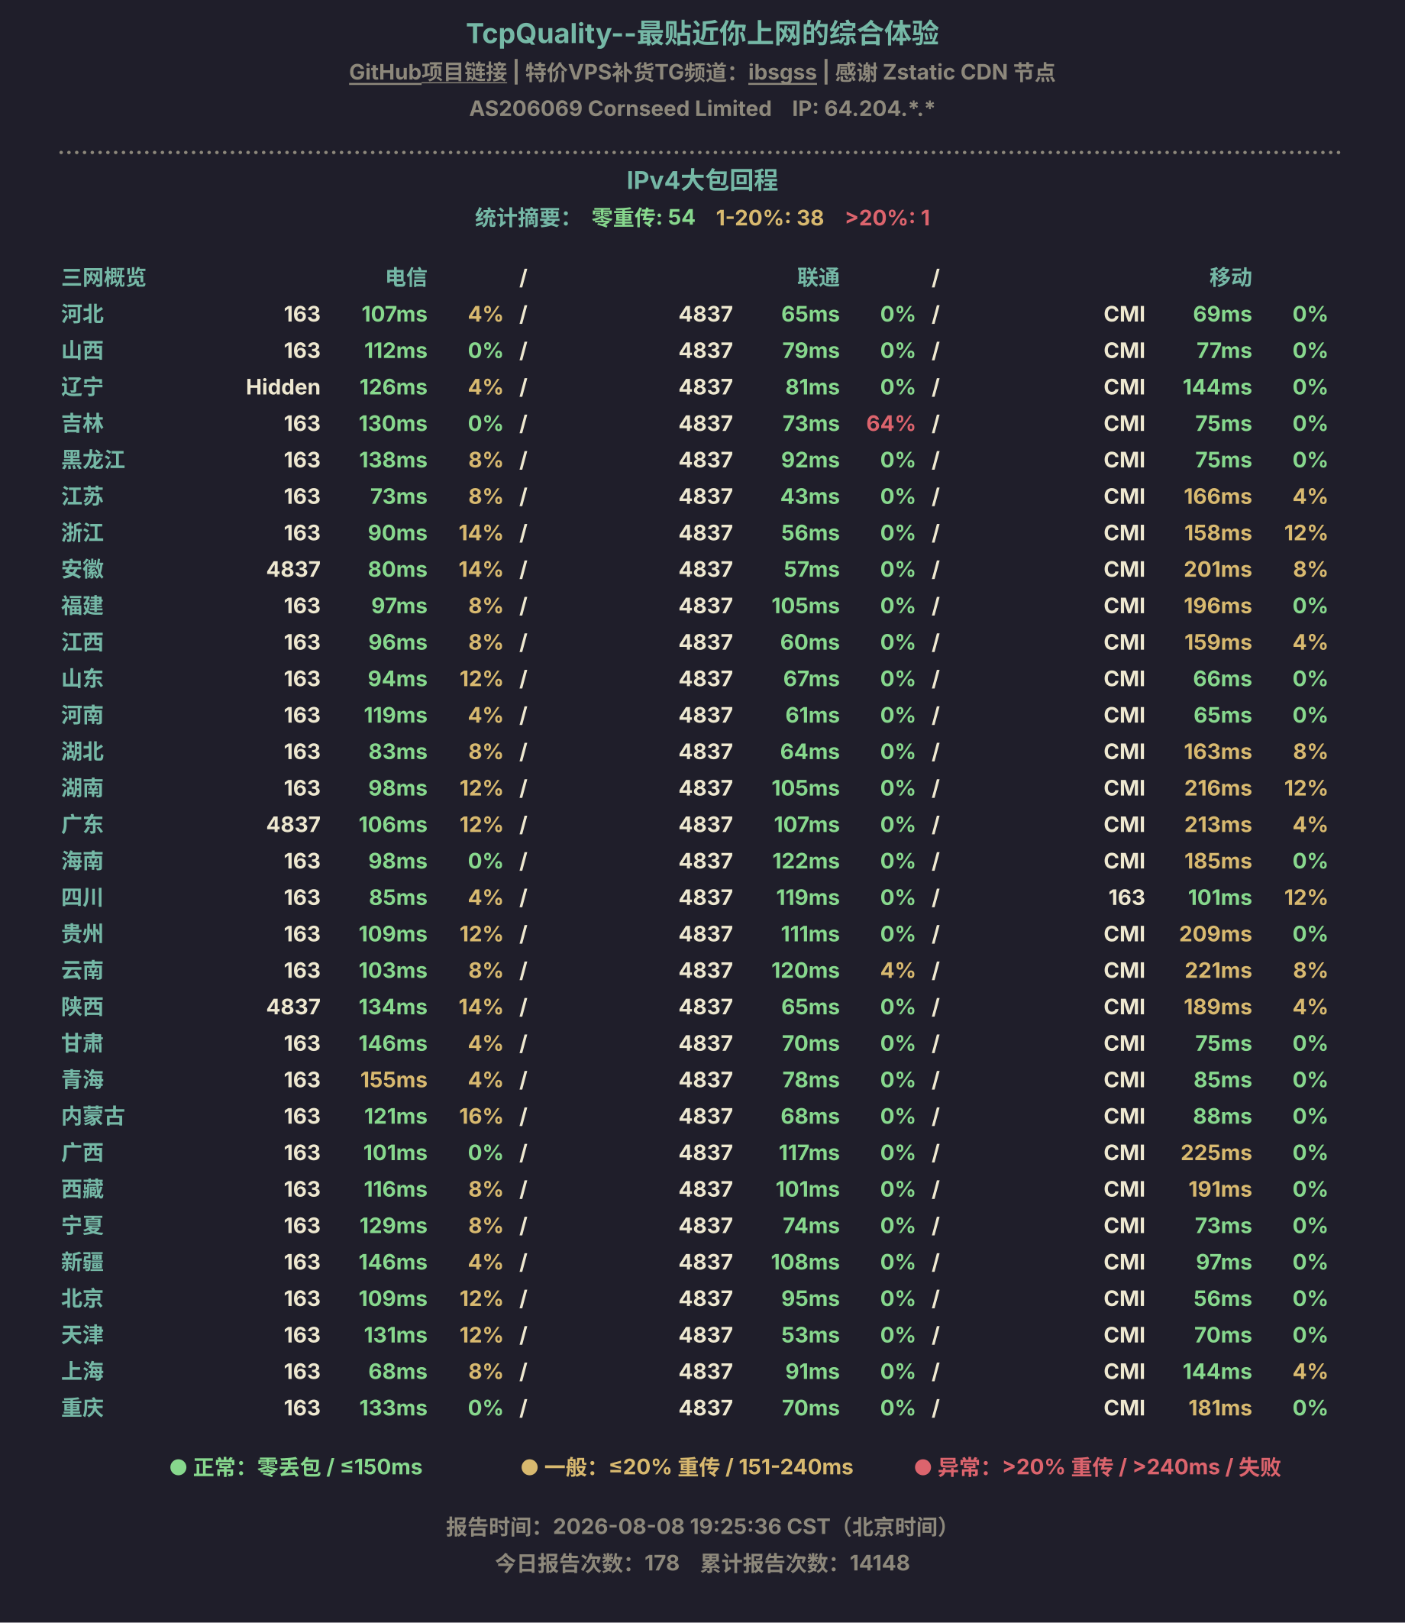Screen dimensions: 1405x1623
Task: Open the GitHub项目链接 link
Action: coord(428,72)
